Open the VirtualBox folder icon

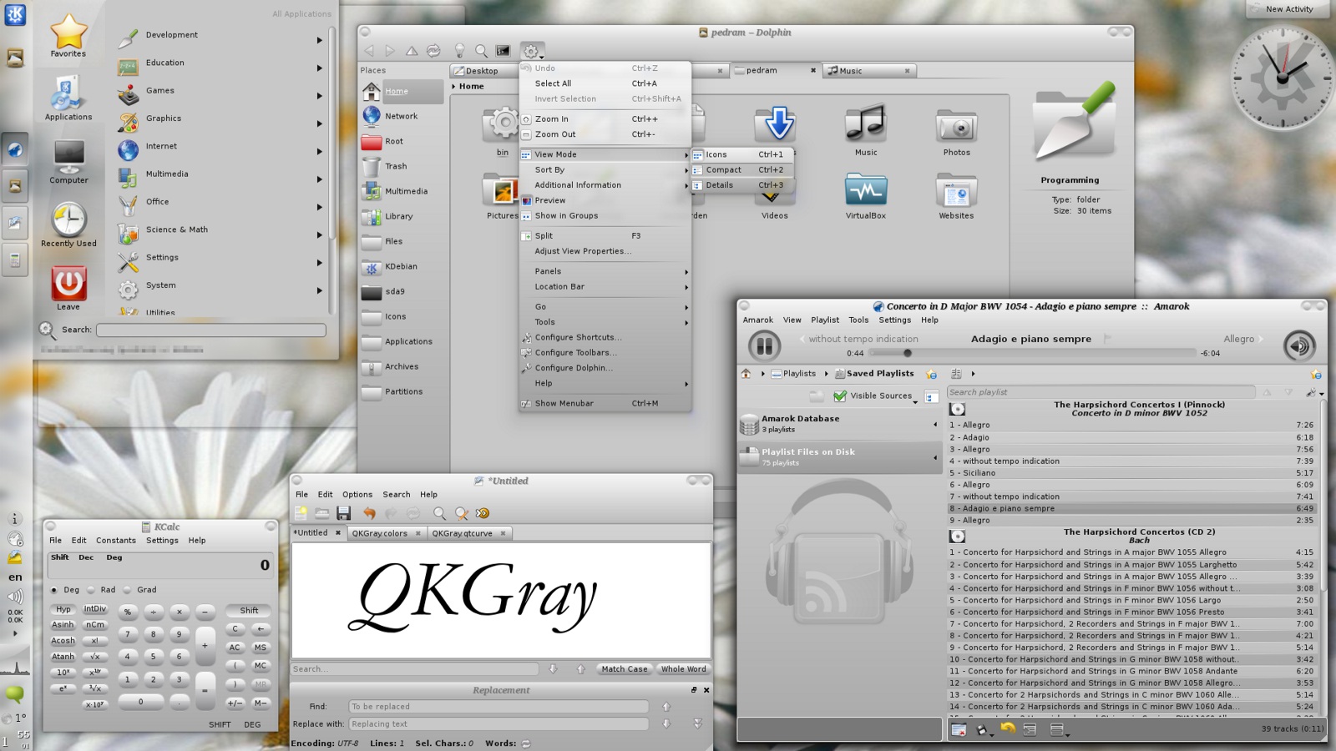click(x=866, y=196)
